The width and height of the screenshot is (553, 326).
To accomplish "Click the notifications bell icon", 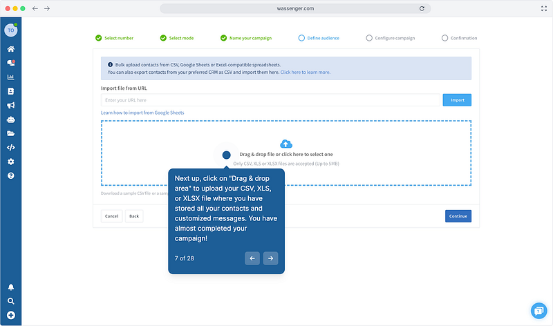I will tap(10, 287).
